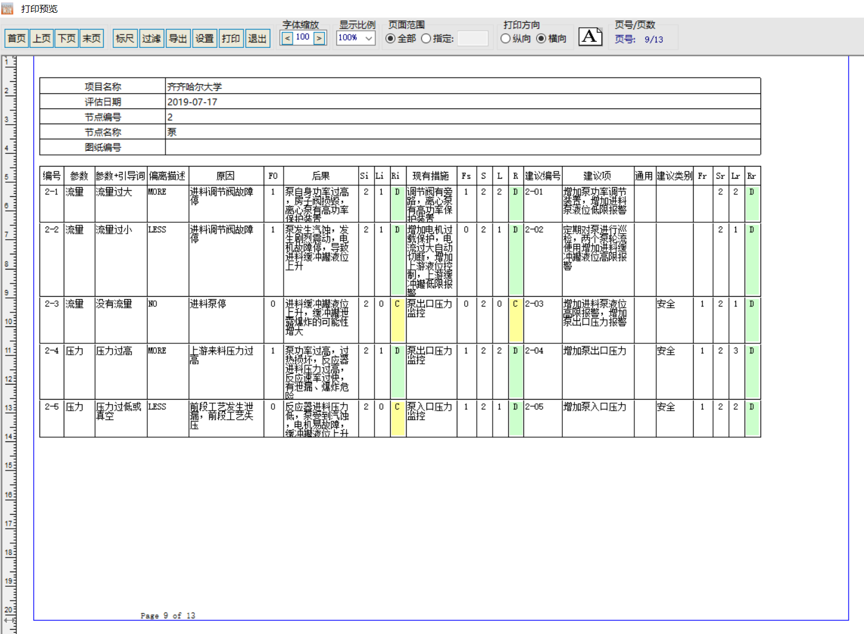
Task: Click the 压力过低或真空 cell
Action: [x=121, y=418]
